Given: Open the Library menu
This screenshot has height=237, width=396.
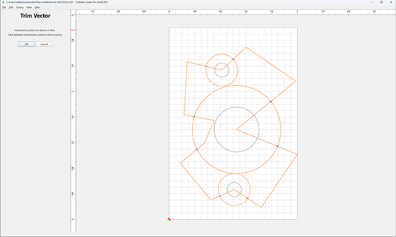Looking at the screenshot, I should click(x=20, y=7).
